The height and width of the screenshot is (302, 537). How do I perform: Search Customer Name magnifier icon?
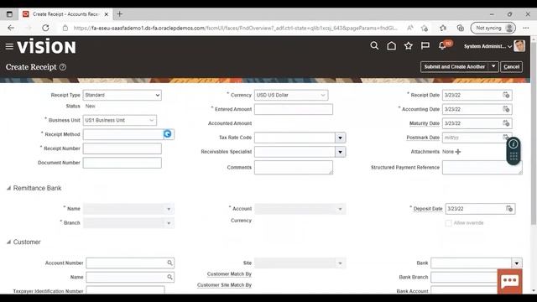click(169, 277)
